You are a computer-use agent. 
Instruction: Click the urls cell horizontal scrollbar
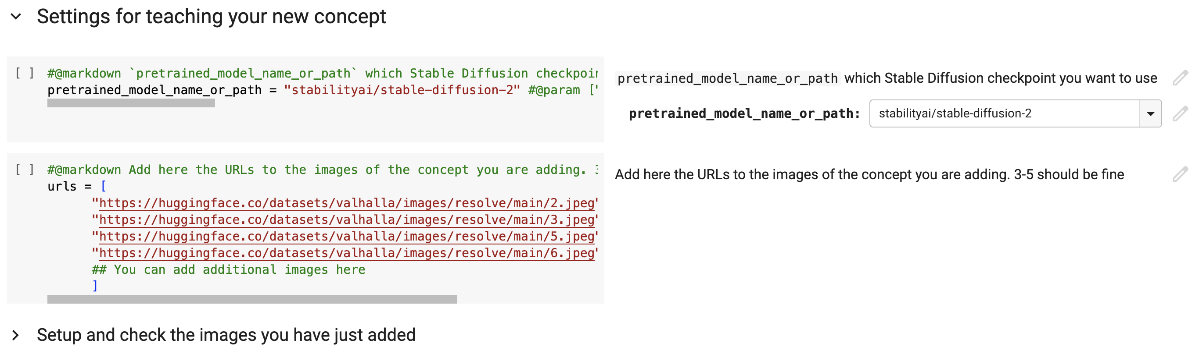(x=252, y=299)
